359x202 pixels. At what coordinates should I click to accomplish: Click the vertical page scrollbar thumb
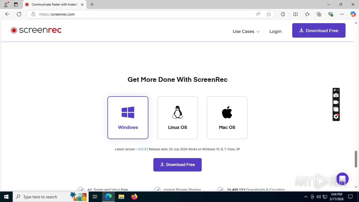356,159
